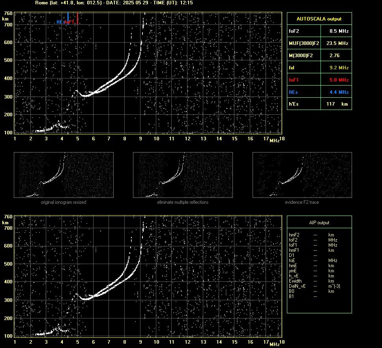Viewport: 382px width, 348px height.
Task: Select the 8.5 MHz foF2 value
Action: pos(339,31)
